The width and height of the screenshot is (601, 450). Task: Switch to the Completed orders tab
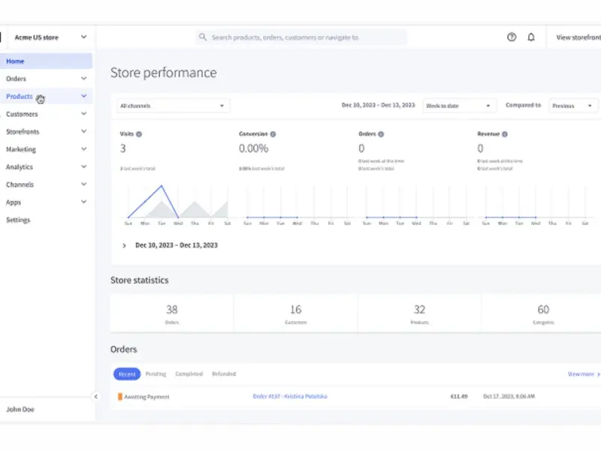(x=189, y=373)
